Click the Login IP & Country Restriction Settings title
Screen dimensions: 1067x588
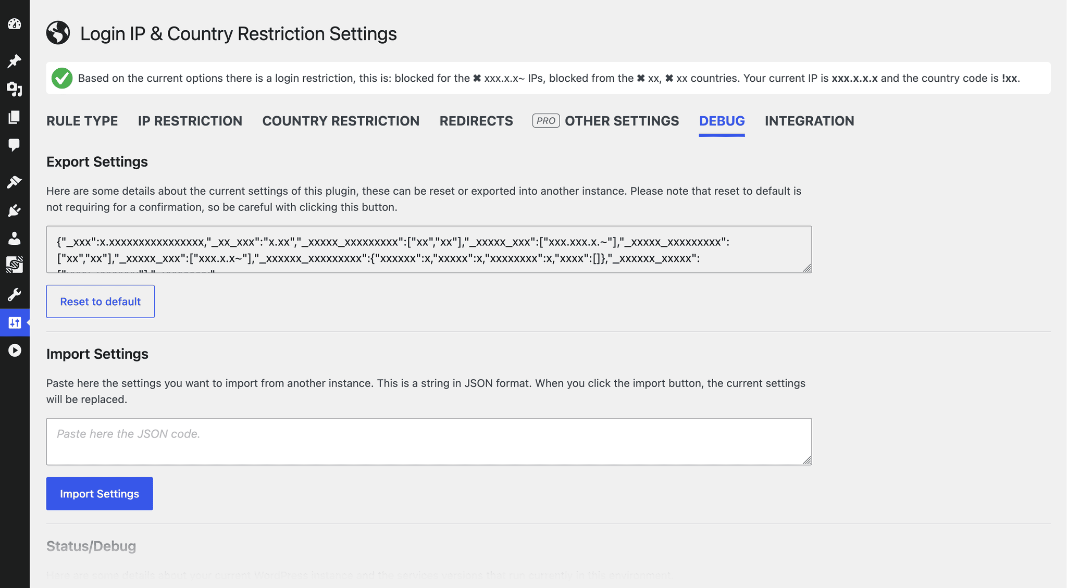[239, 34]
